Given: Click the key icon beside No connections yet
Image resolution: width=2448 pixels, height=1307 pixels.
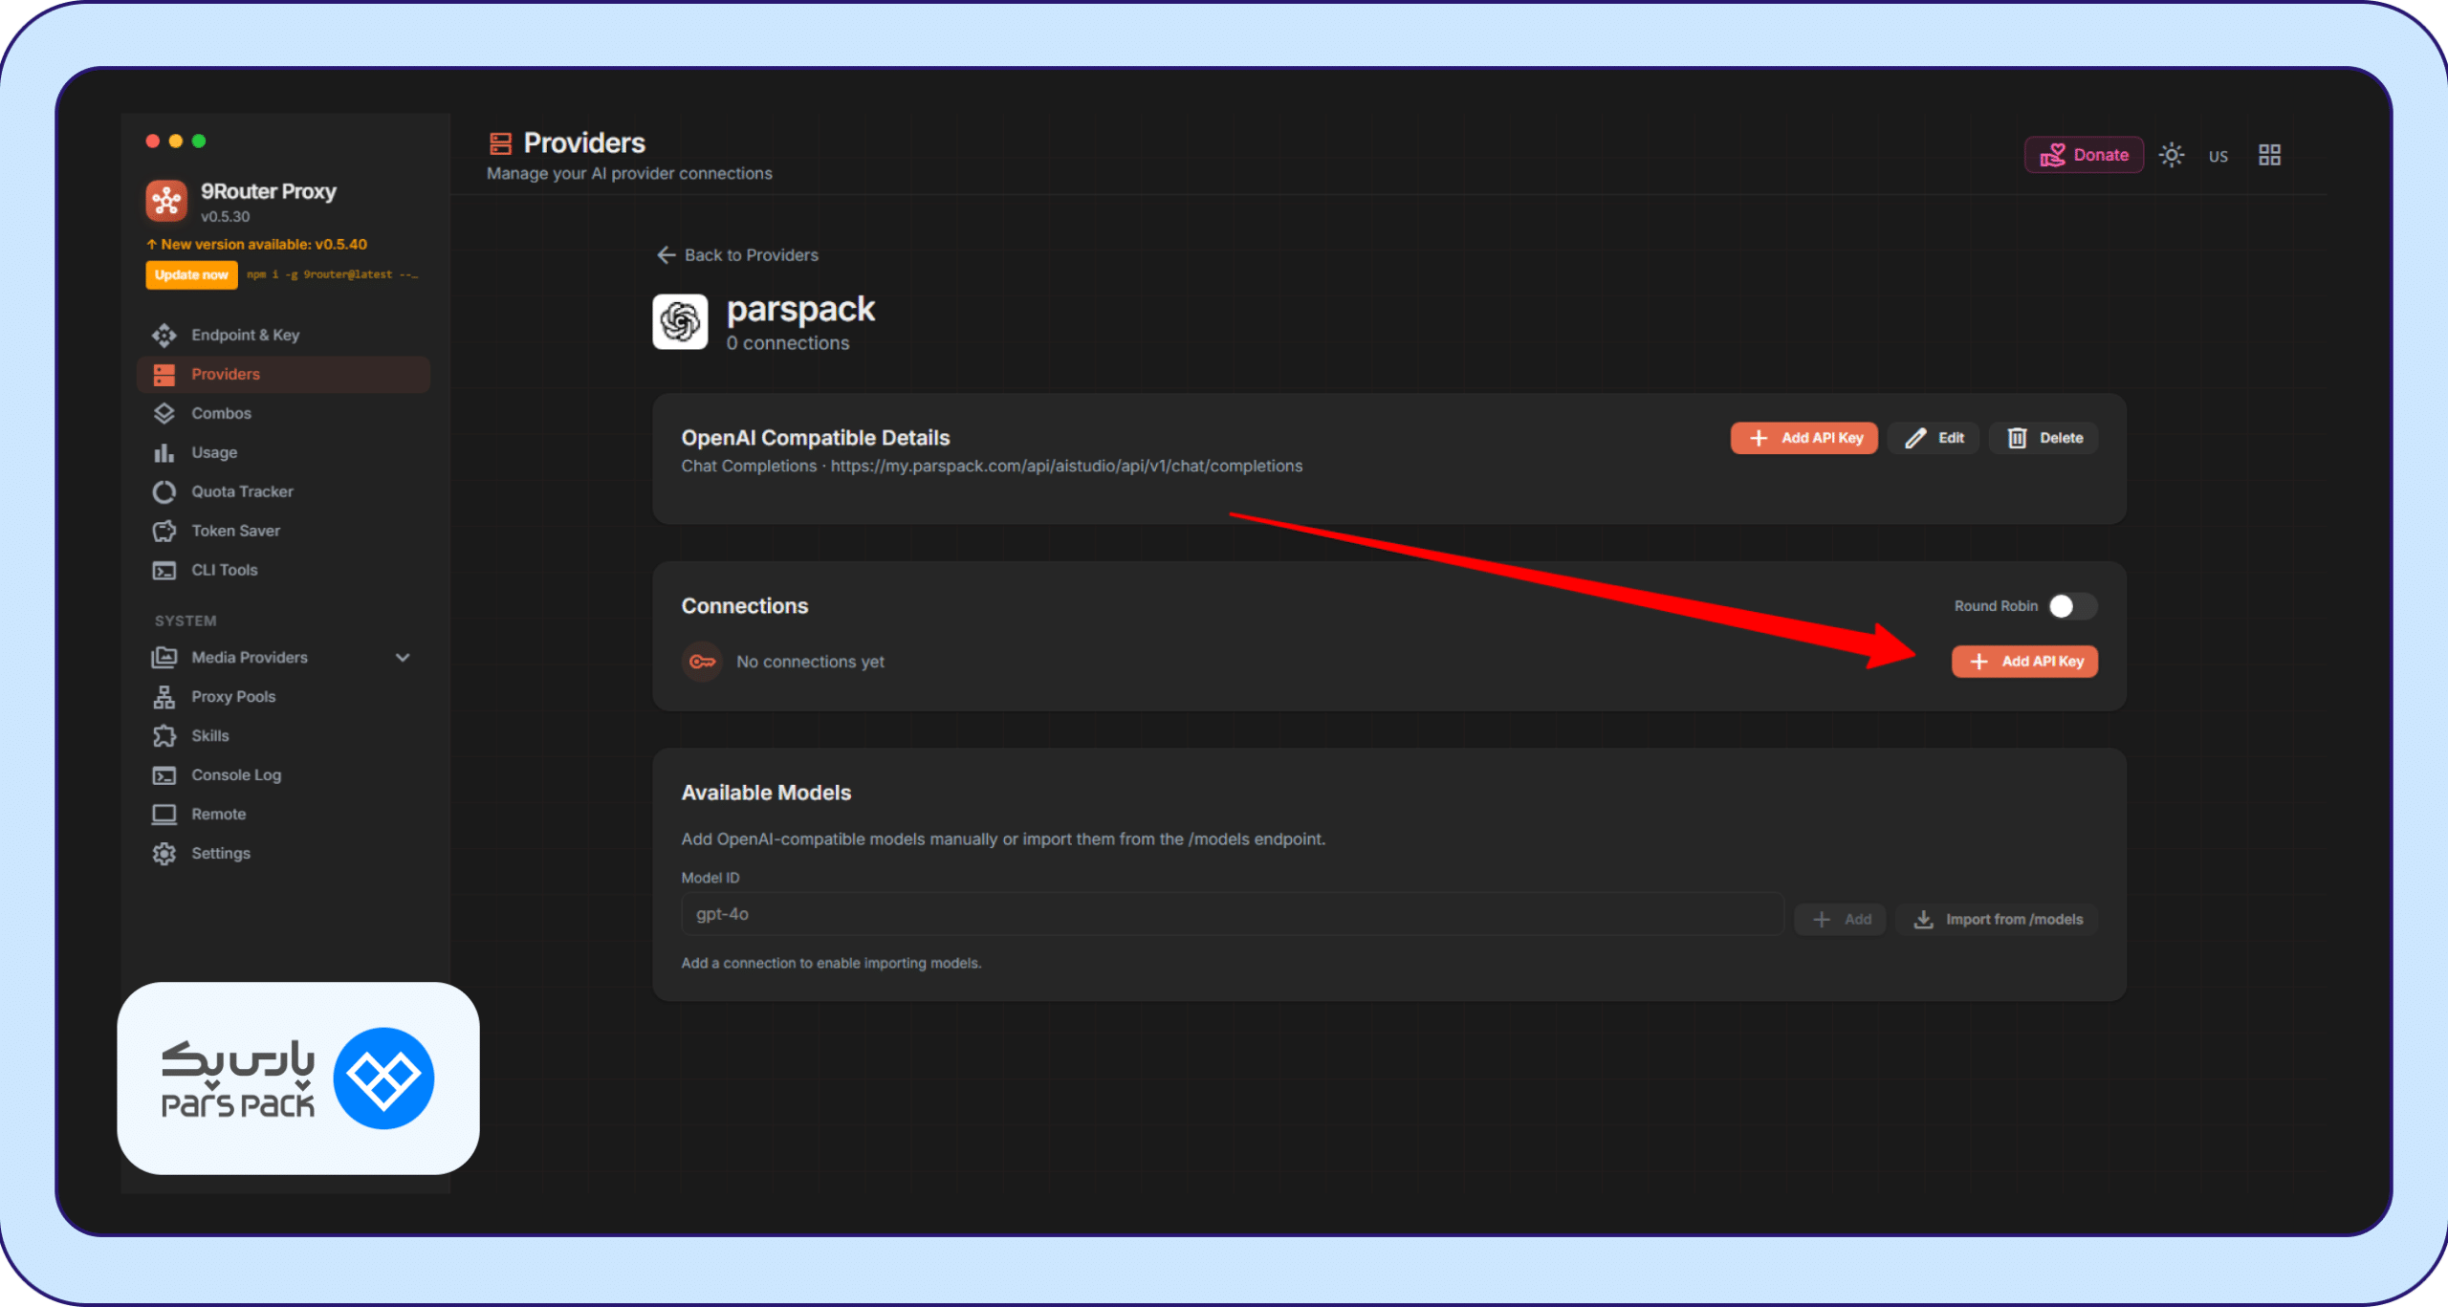Looking at the screenshot, I should coord(703,662).
